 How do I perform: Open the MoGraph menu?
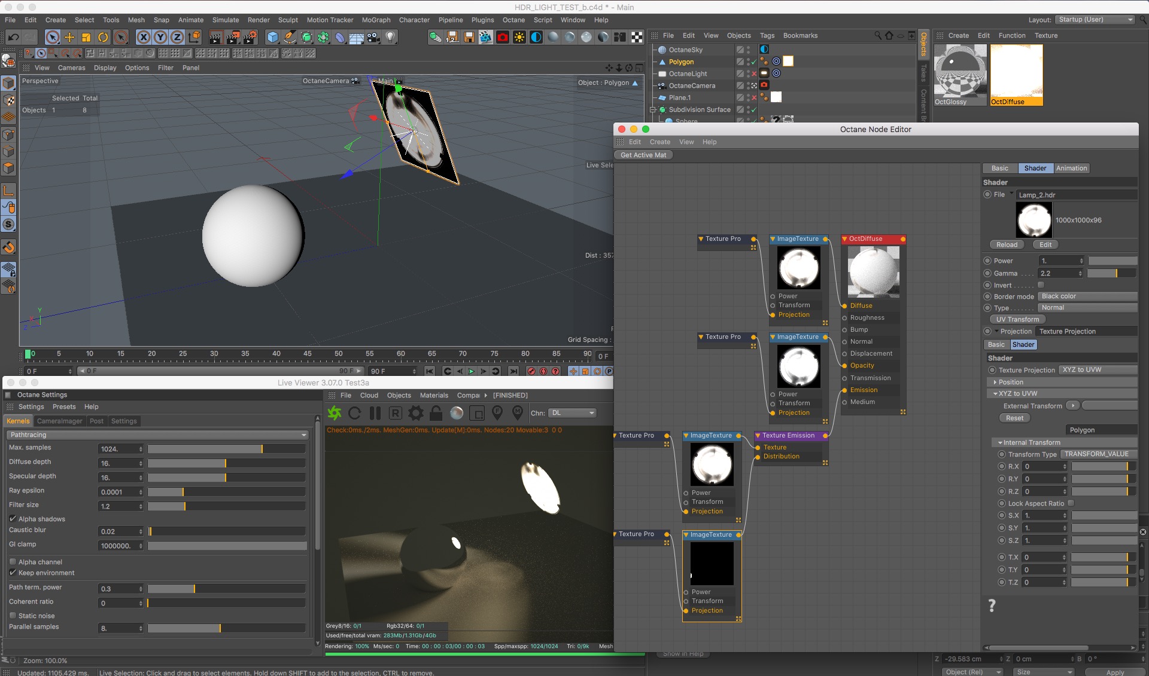point(376,20)
